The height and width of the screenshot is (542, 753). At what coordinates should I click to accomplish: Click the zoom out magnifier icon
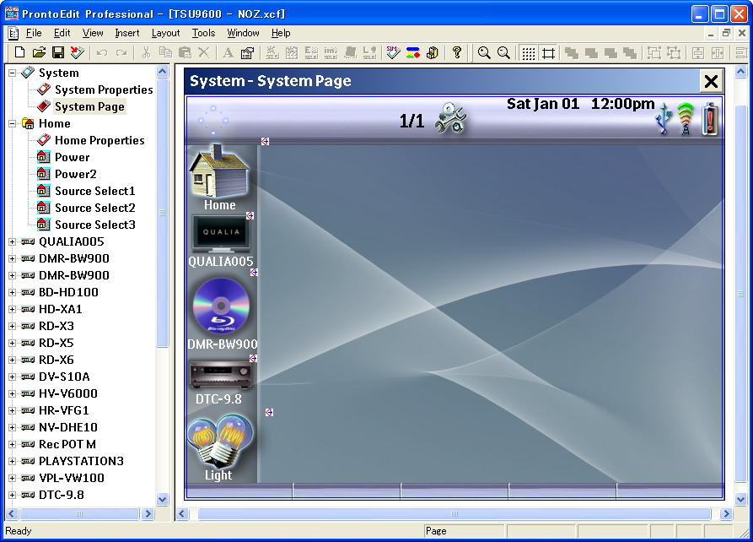click(503, 53)
